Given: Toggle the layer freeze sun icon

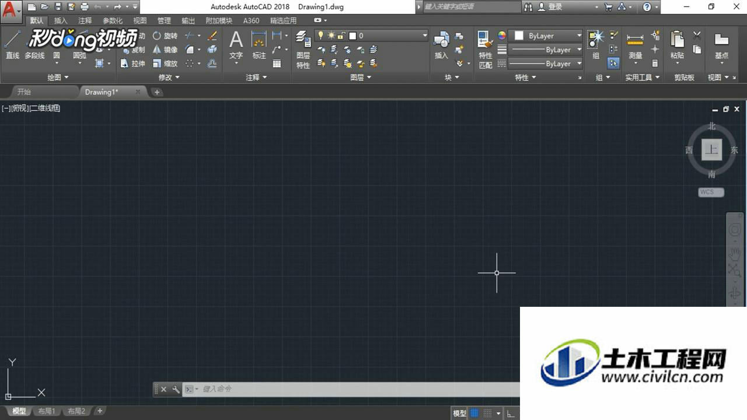Looking at the screenshot, I should 331,36.
